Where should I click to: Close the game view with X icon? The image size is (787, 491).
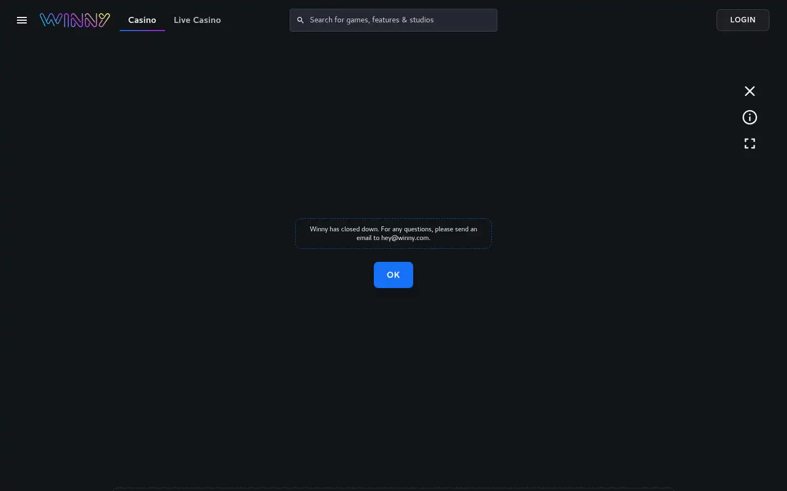[x=750, y=91]
